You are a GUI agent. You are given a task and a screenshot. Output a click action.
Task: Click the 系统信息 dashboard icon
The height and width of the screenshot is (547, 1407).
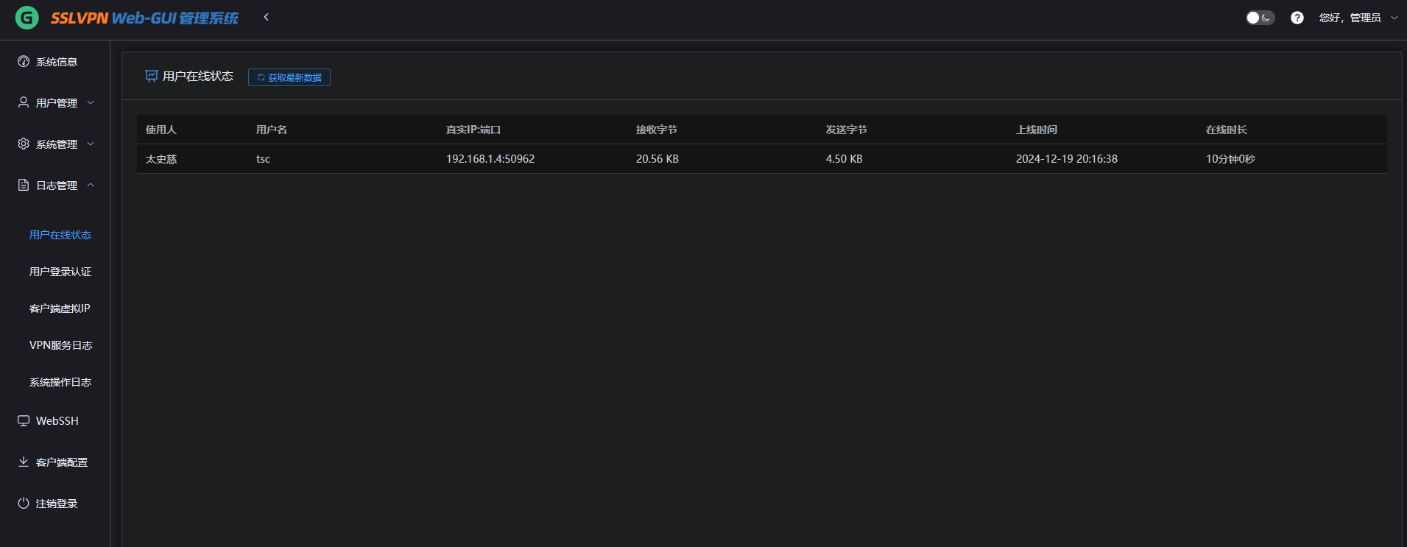click(x=24, y=62)
